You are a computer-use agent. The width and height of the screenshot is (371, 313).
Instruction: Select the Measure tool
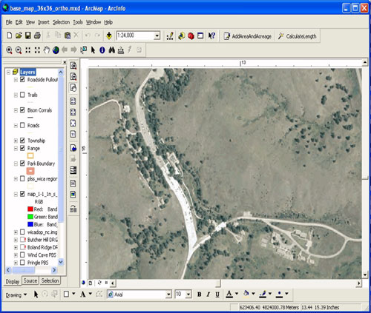click(x=121, y=50)
